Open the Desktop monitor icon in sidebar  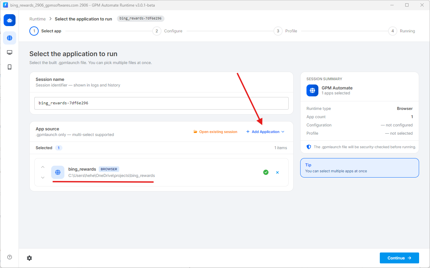tap(10, 52)
